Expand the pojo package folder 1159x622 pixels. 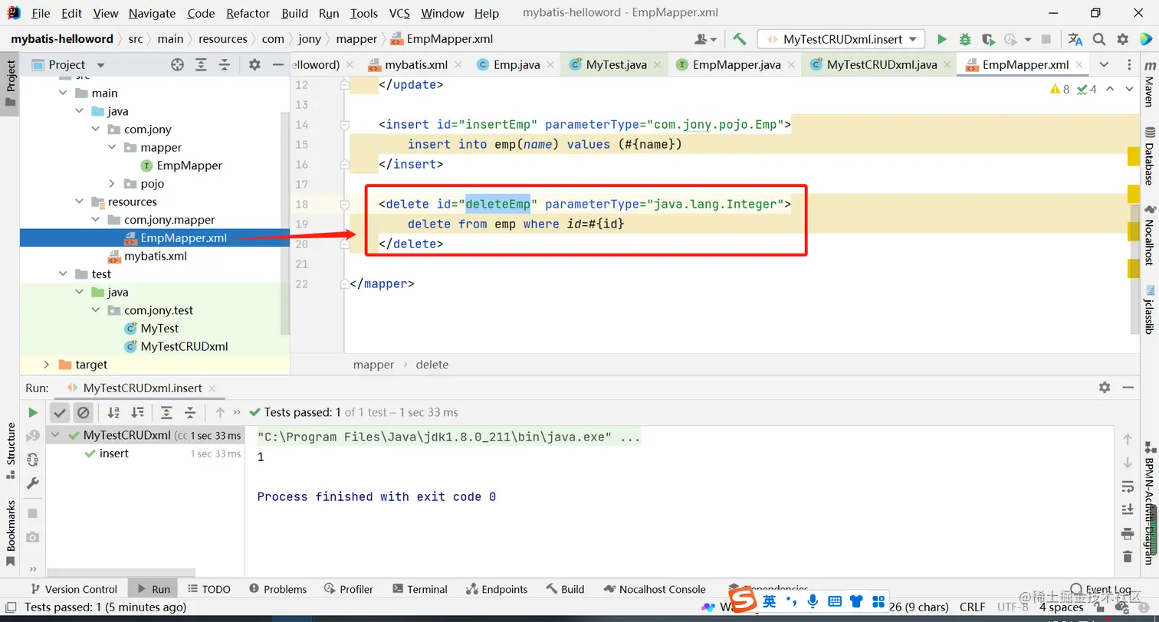(x=112, y=184)
